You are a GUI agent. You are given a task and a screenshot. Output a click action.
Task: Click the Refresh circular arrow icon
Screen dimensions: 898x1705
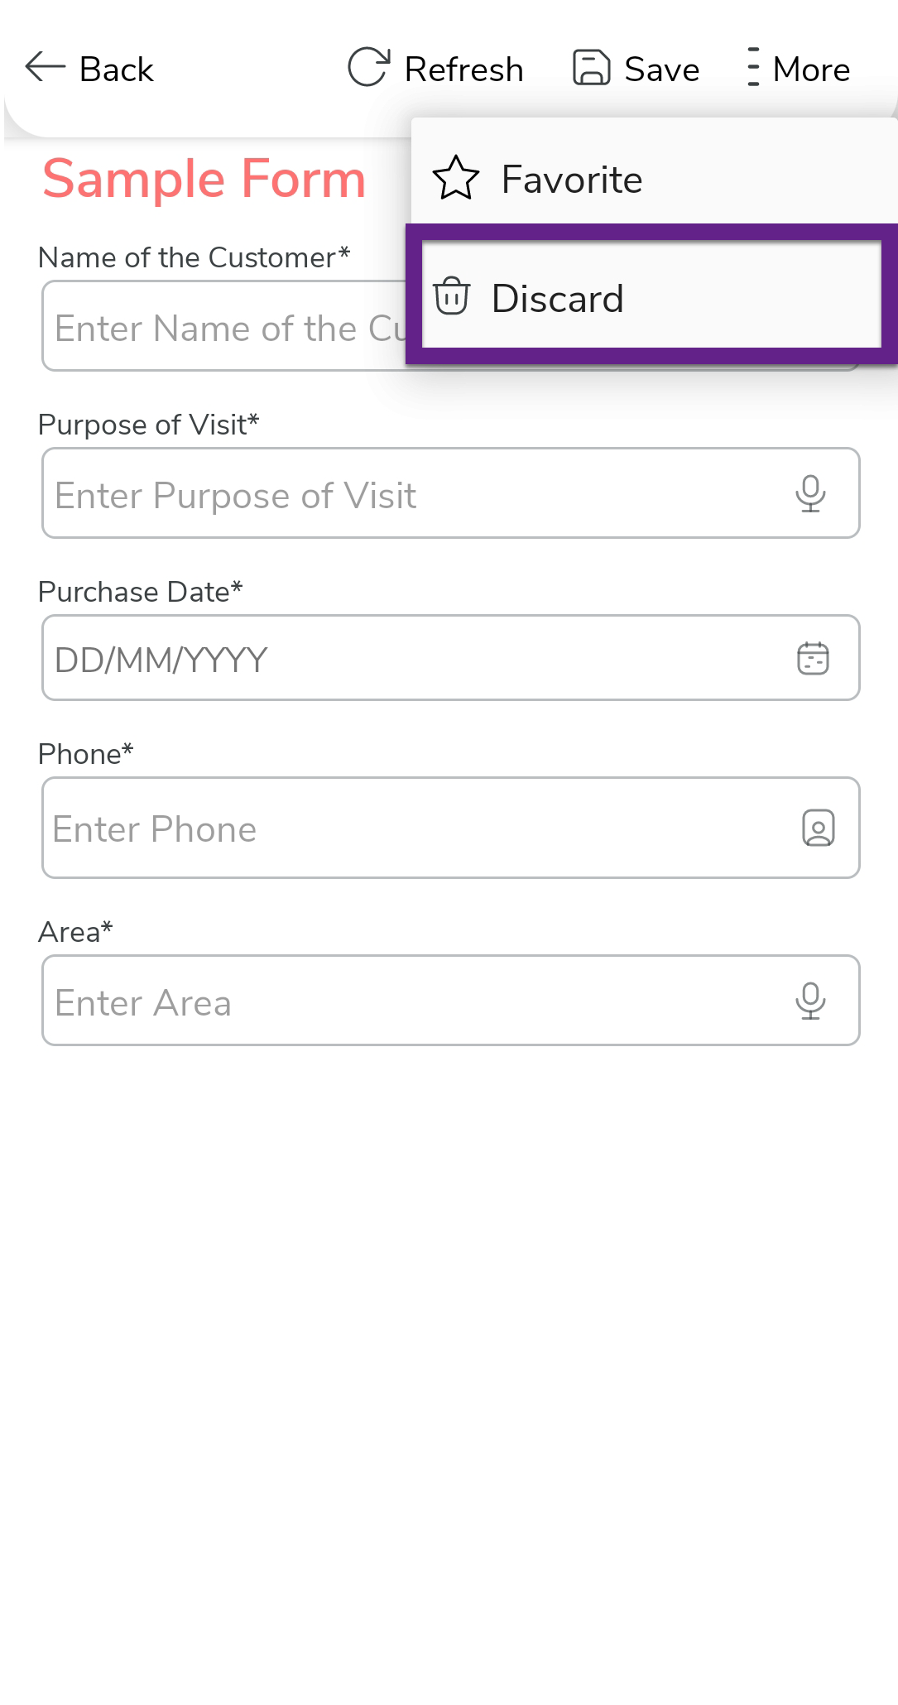(368, 67)
